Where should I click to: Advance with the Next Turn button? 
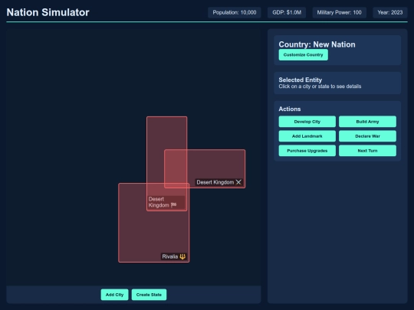pyautogui.click(x=367, y=151)
